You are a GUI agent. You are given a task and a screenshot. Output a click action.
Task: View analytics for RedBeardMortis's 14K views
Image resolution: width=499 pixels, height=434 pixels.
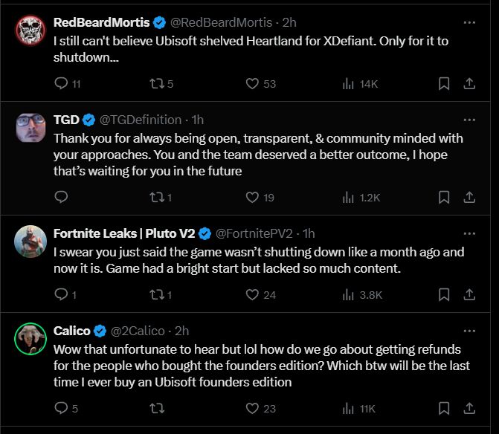[x=348, y=84]
